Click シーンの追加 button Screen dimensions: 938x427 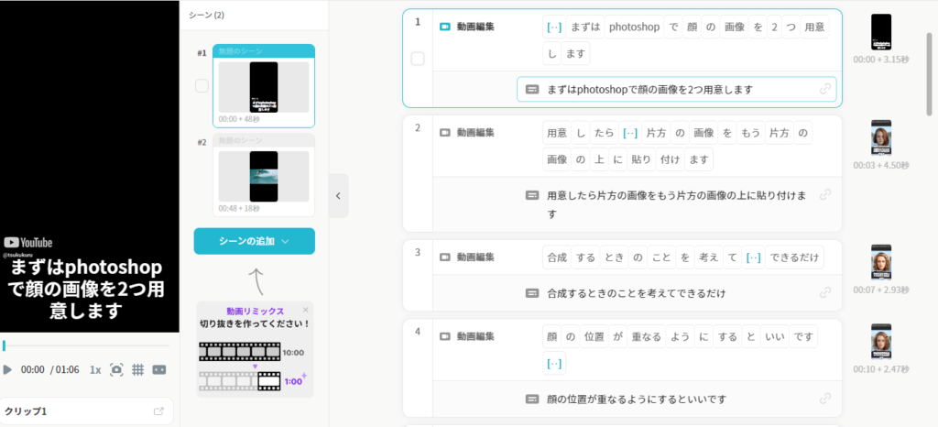(255, 241)
